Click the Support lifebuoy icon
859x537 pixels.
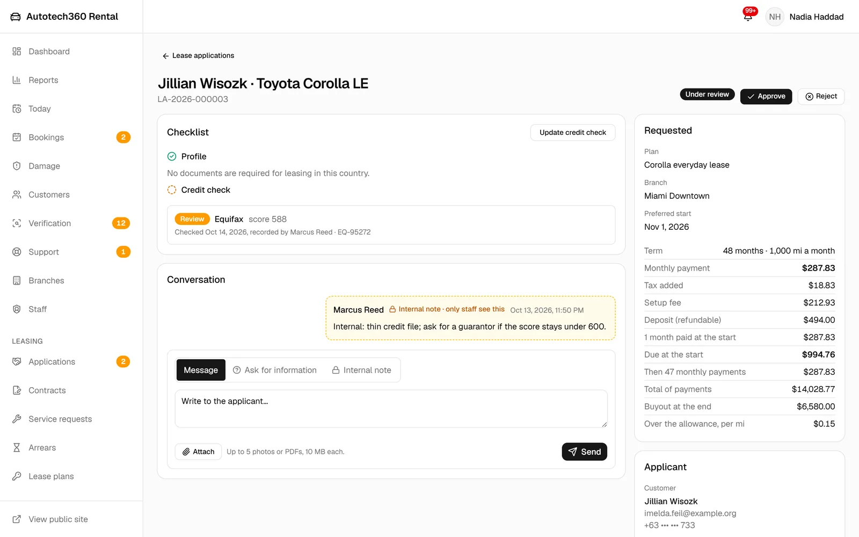17,252
